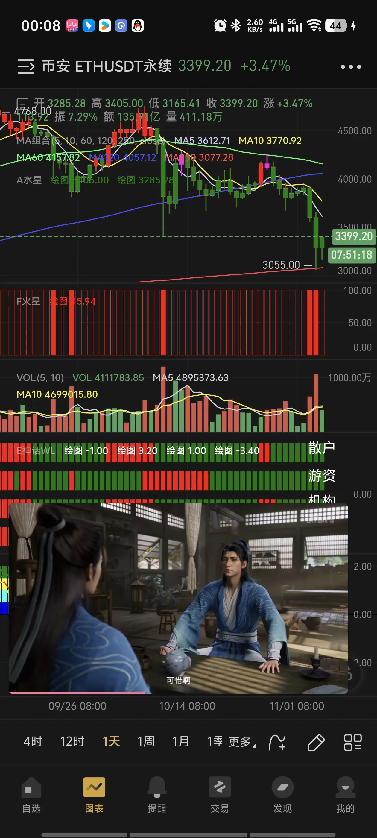Tap the 09/26 08:00 date axis label
Viewport: 377px width, 838px height.
coord(77,706)
